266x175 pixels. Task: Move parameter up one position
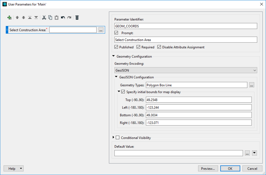[17, 17]
